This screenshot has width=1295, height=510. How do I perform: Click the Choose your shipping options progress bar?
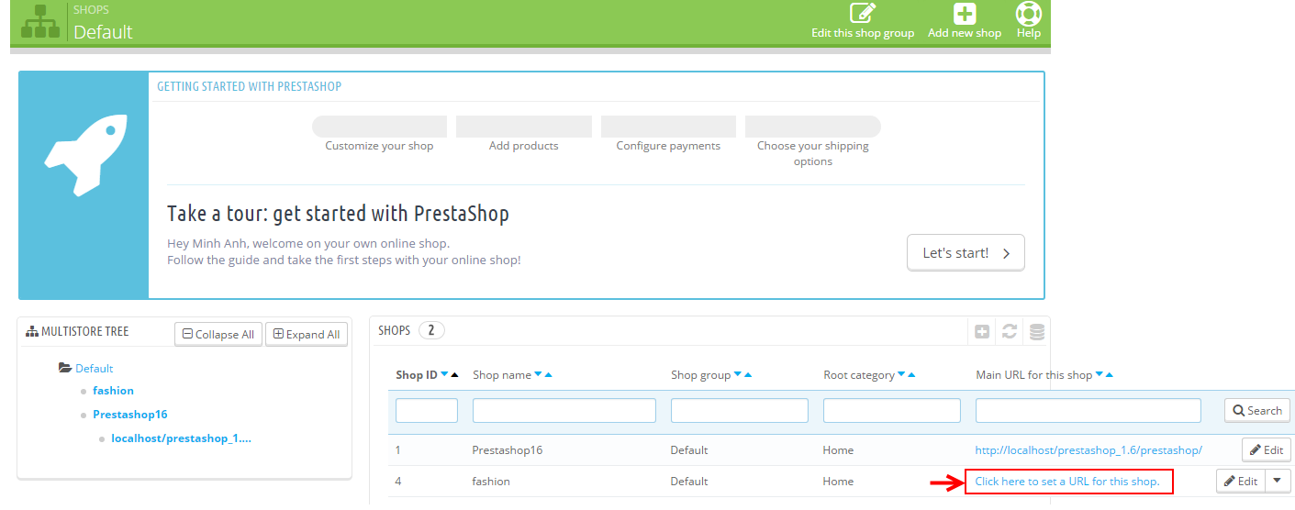pos(813,127)
